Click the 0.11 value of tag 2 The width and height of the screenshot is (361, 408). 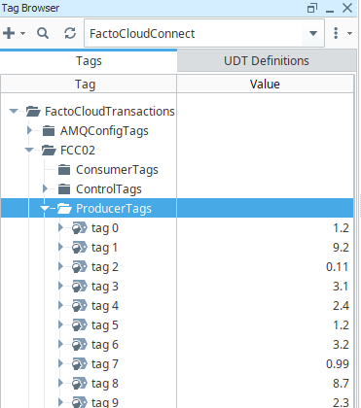(338, 267)
